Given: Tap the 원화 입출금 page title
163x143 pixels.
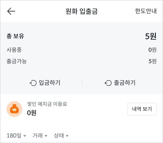Looking at the screenshot, I should click(x=81, y=11).
